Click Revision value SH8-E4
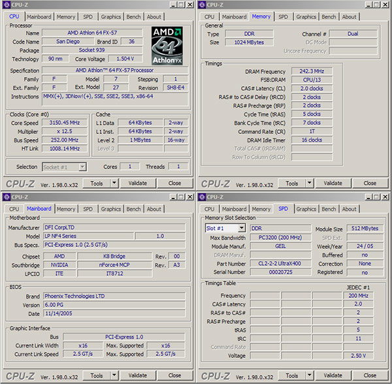Screen dimensions: 392x384 pos(176,88)
